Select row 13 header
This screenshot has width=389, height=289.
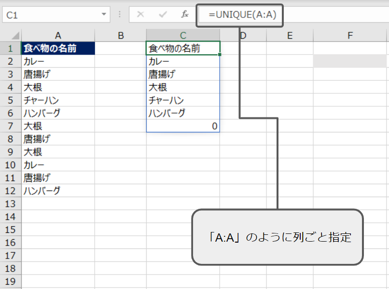(x=11, y=203)
